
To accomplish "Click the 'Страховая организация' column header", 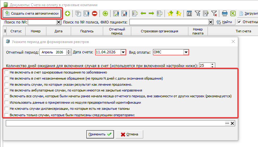I will point(159,31).
